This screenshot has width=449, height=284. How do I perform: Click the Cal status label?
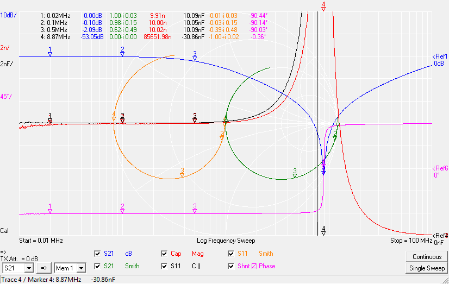tap(4, 231)
